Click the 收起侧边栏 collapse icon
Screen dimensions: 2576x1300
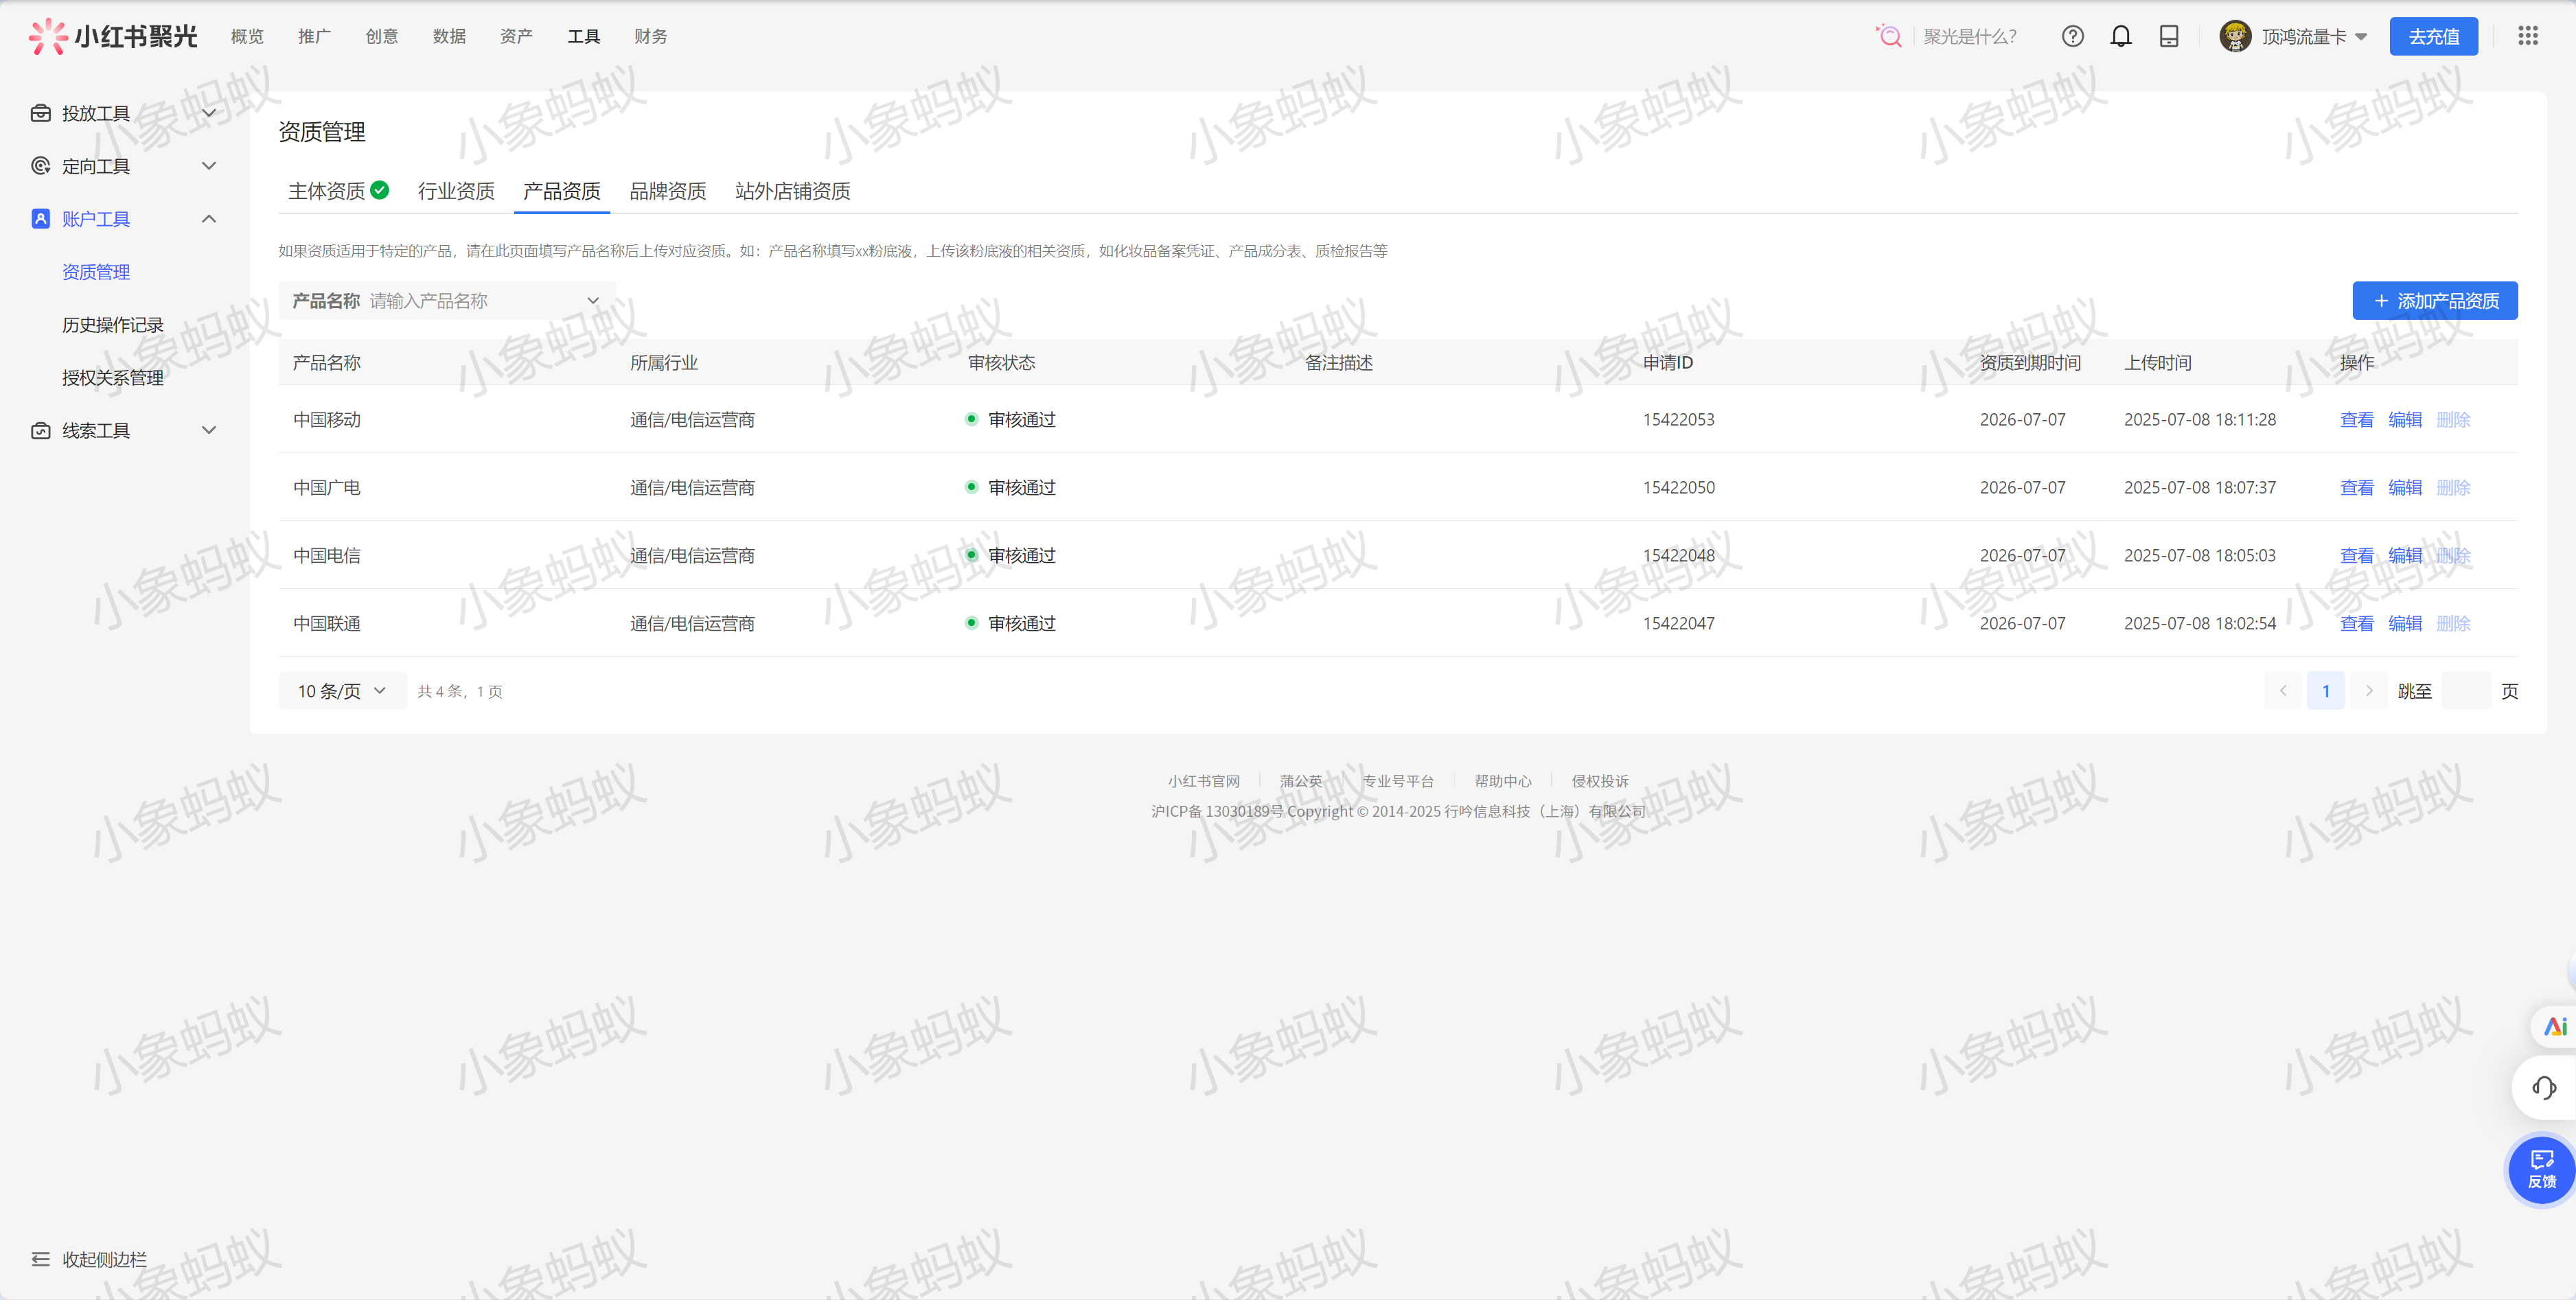[40, 1259]
